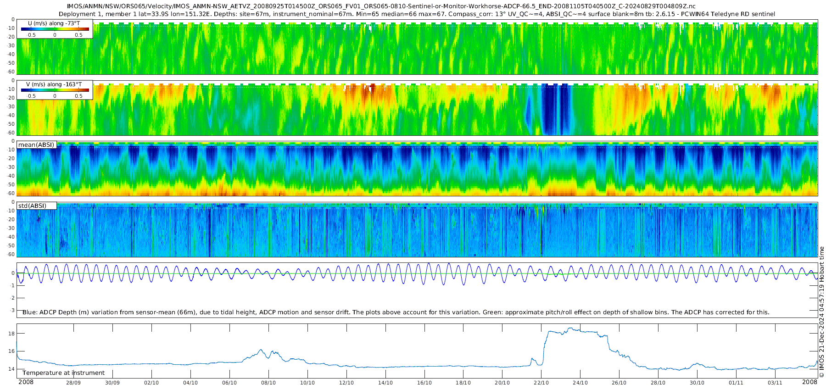826x390 pixels.
Task: Click the vertical IMOS copyright timestamp text
Action: (x=821, y=312)
